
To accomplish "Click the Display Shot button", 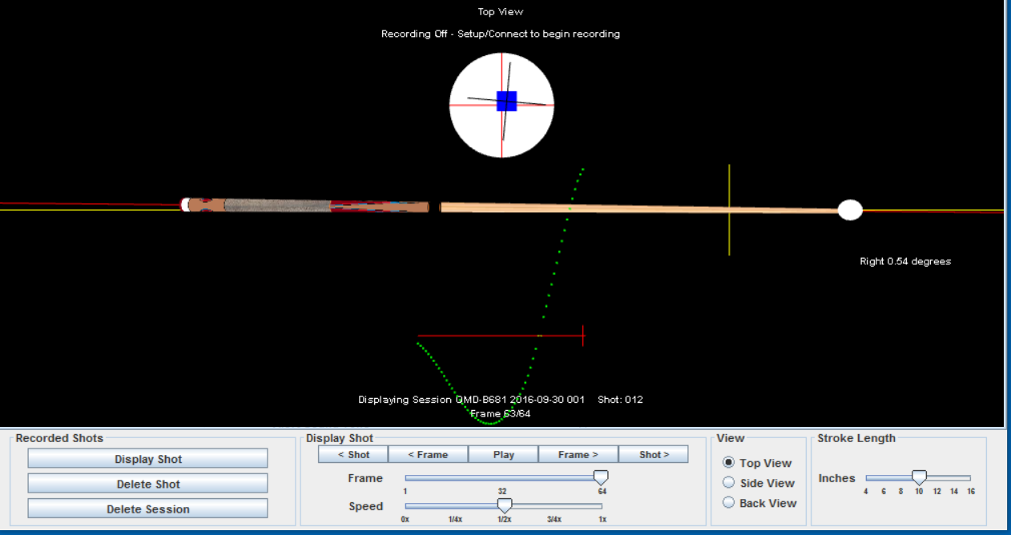I will click(147, 459).
